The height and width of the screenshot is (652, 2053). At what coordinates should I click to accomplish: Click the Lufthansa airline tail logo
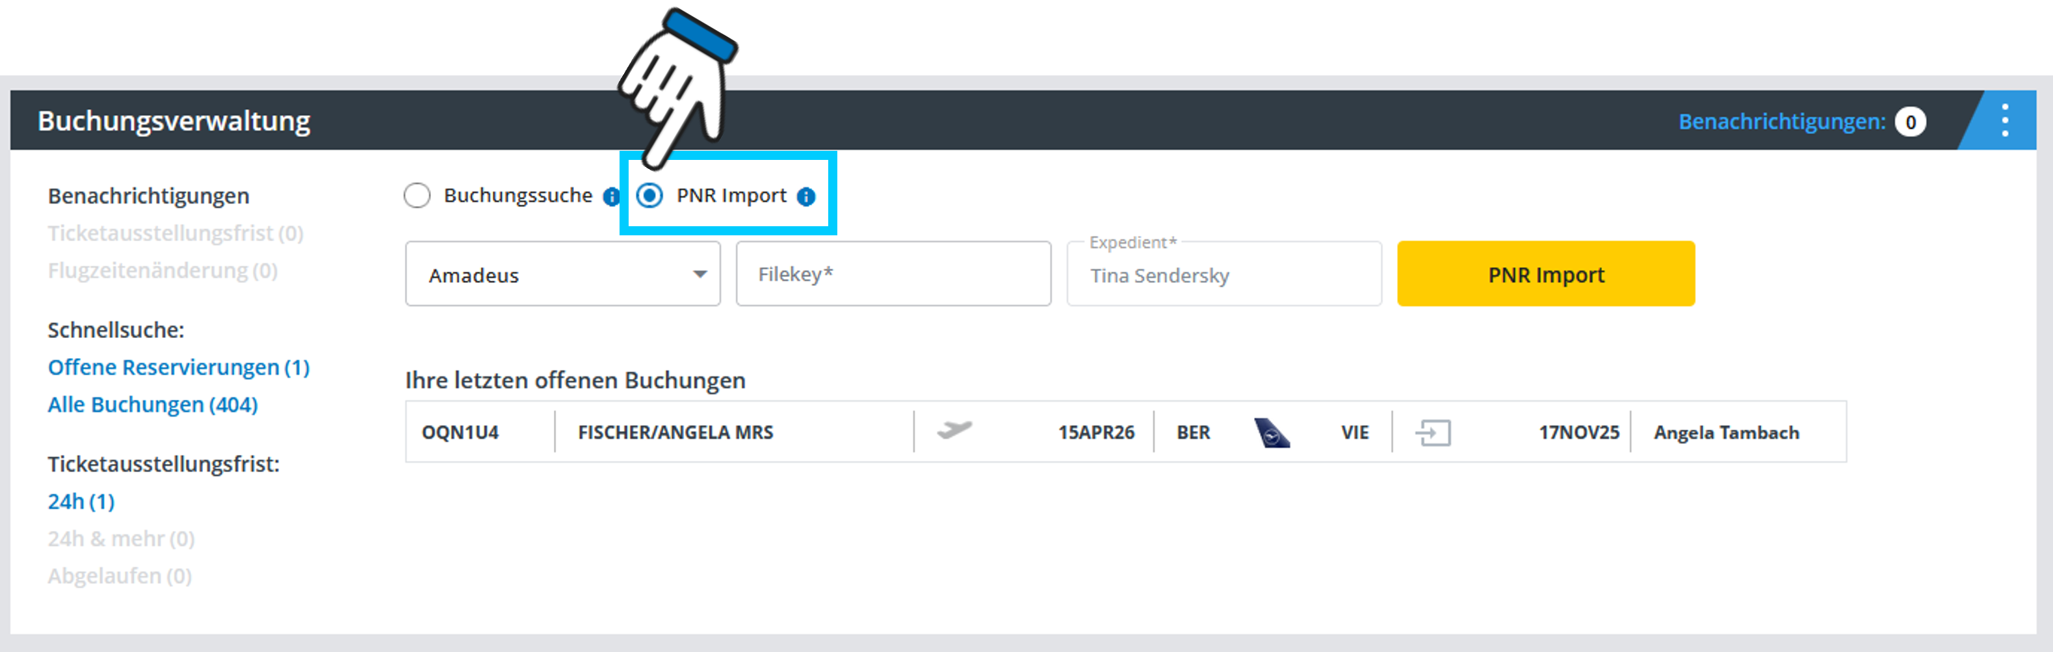pos(1272,433)
